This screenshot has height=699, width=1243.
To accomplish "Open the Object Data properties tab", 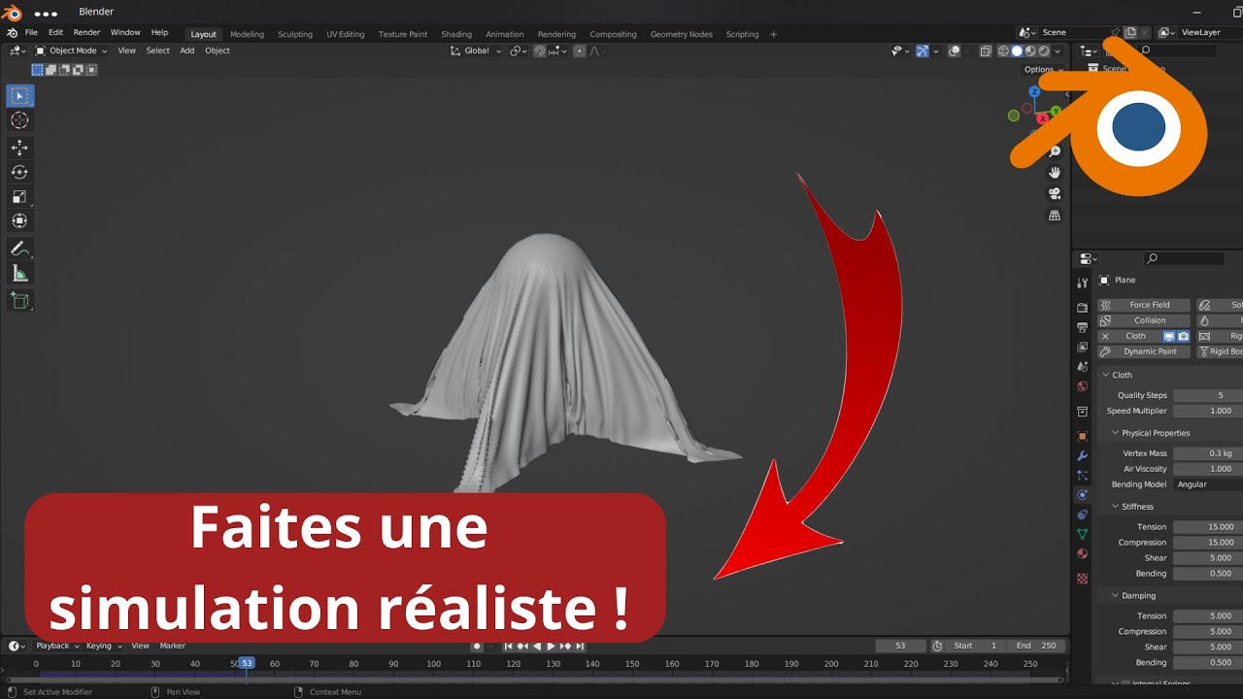I will coord(1083,535).
